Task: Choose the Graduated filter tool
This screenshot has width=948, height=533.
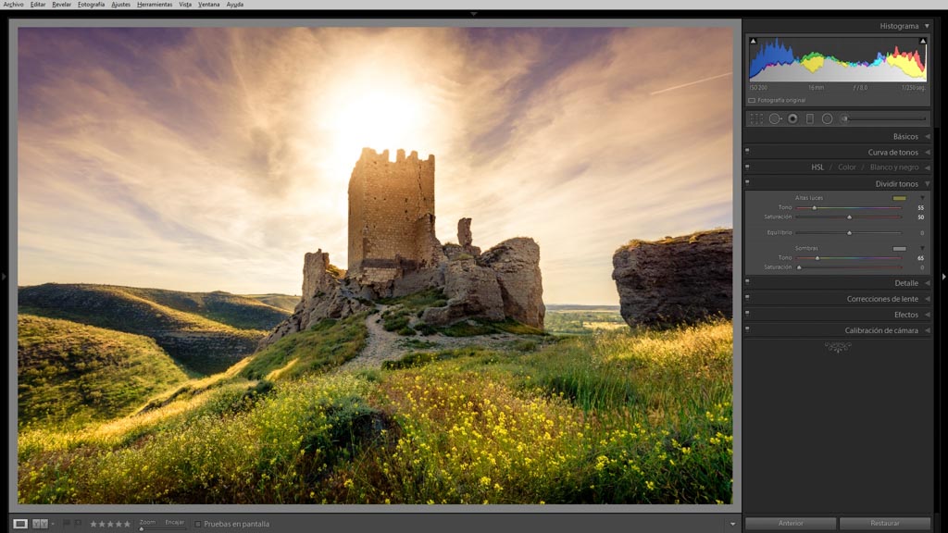Action: click(x=810, y=118)
